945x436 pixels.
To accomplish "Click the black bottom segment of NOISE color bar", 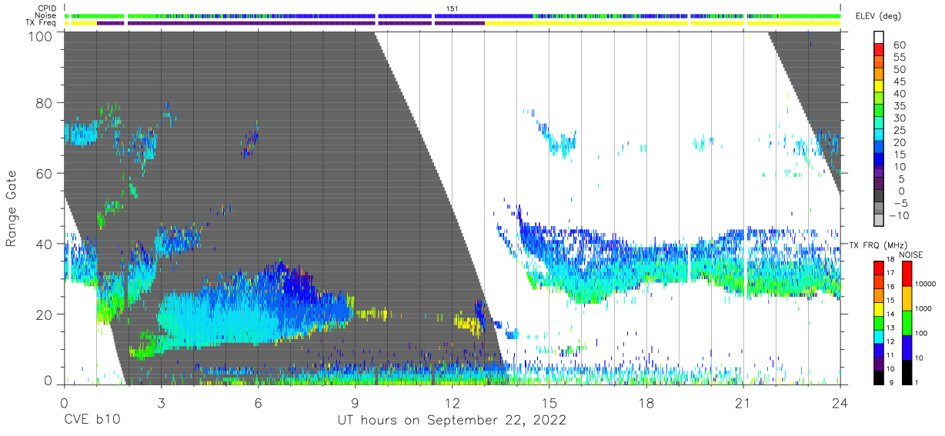I will click(907, 371).
